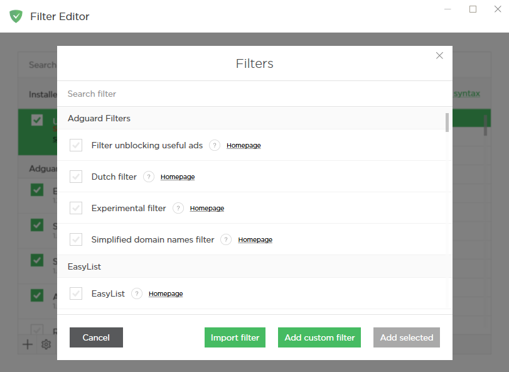The height and width of the screenshot is (372, 509).
Task: Open the gear settings icon in Filter Editor
Action: tap(46, 344)
